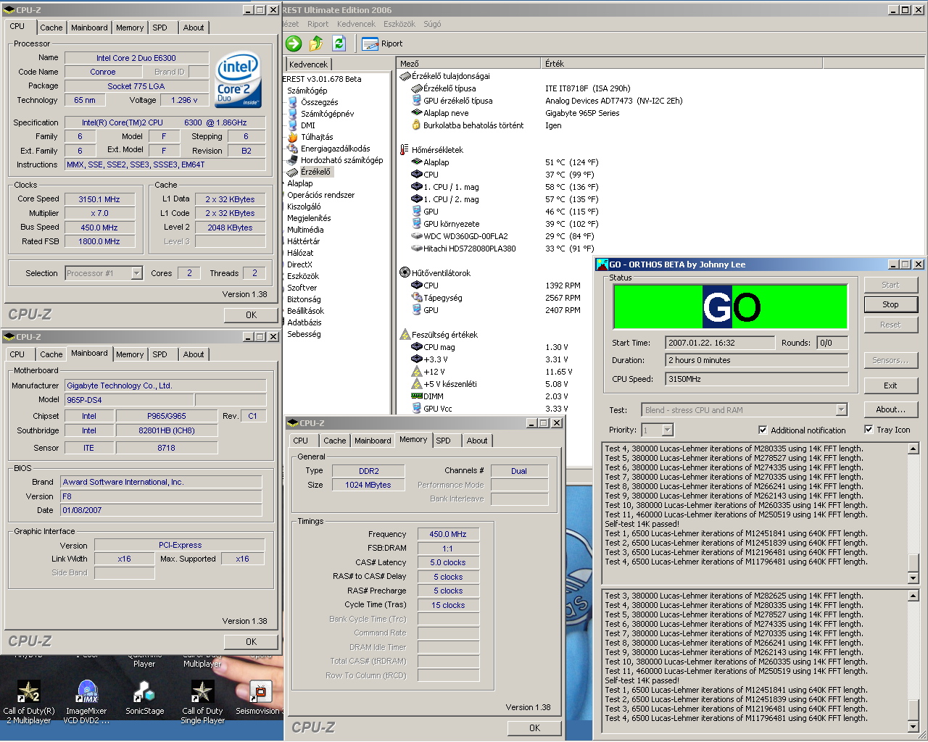Click the upper ORTHOS log scrollbar down arrow
Screen dimensions: 928x742
click(x=913, y=578)
